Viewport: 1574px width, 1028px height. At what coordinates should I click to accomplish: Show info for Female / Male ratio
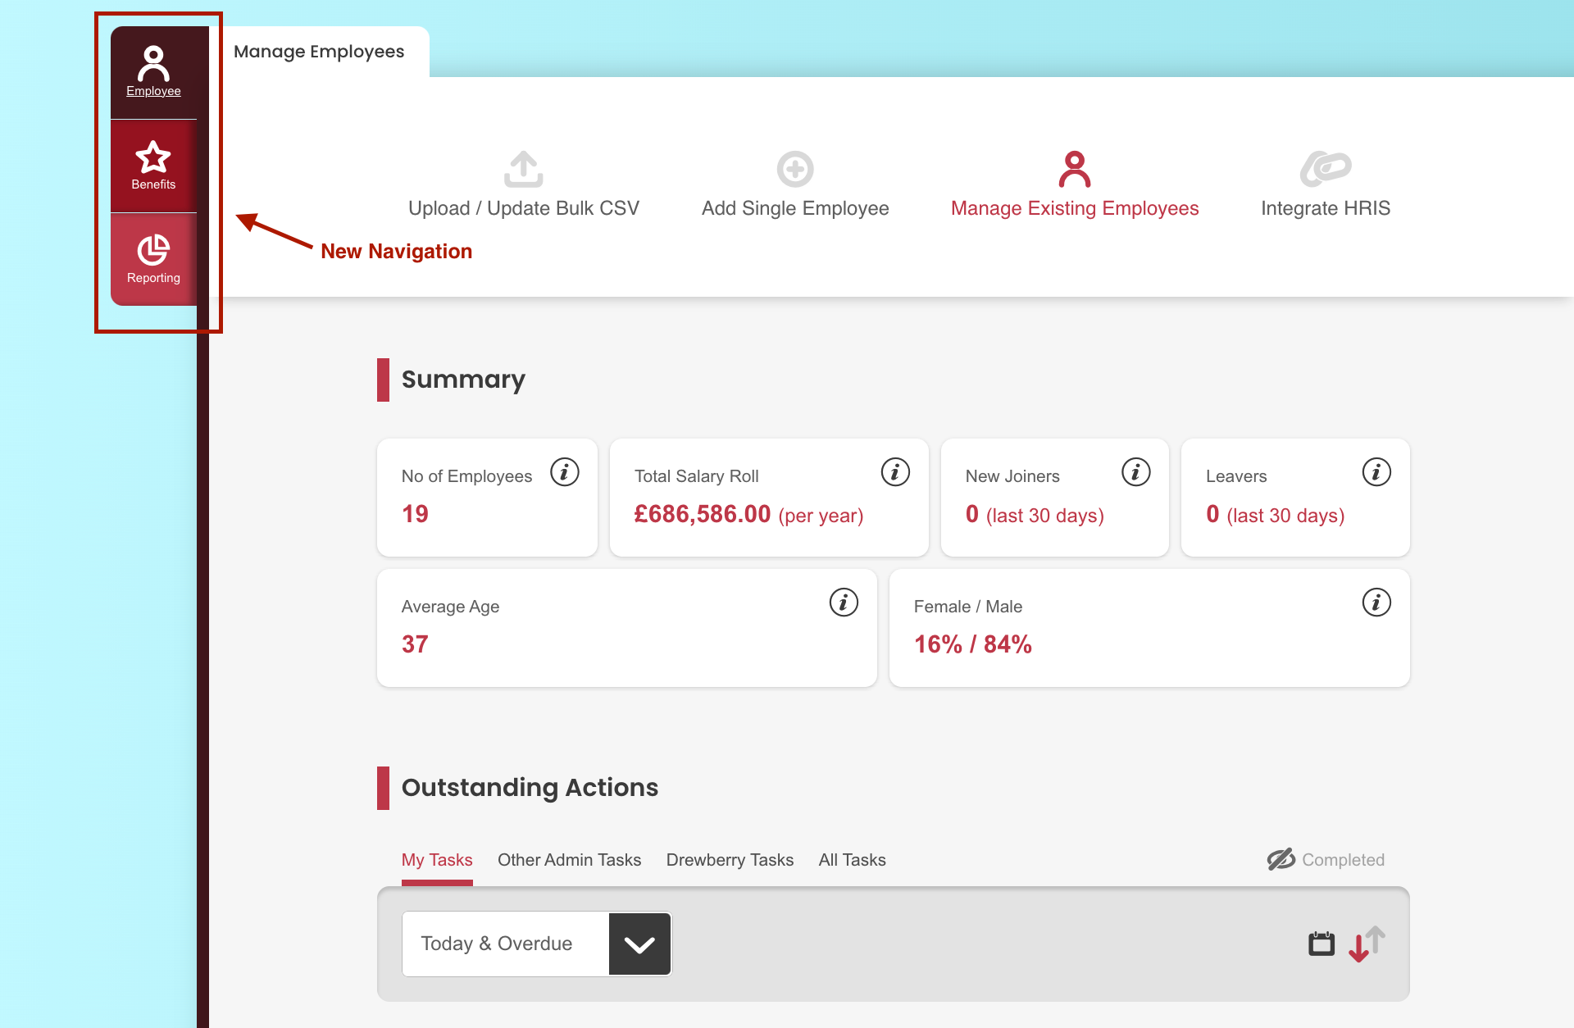[1376, 603]
